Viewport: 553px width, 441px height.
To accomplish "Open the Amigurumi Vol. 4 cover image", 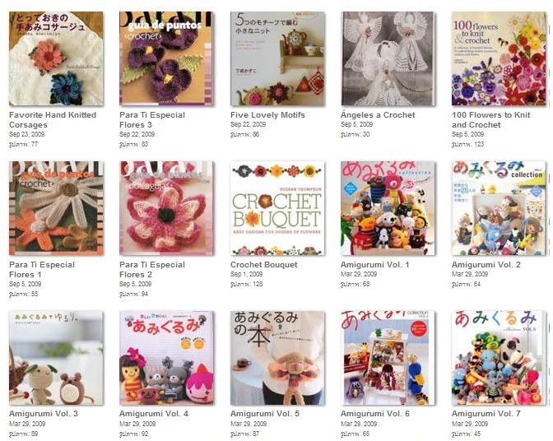I will [x=166, y=358].
